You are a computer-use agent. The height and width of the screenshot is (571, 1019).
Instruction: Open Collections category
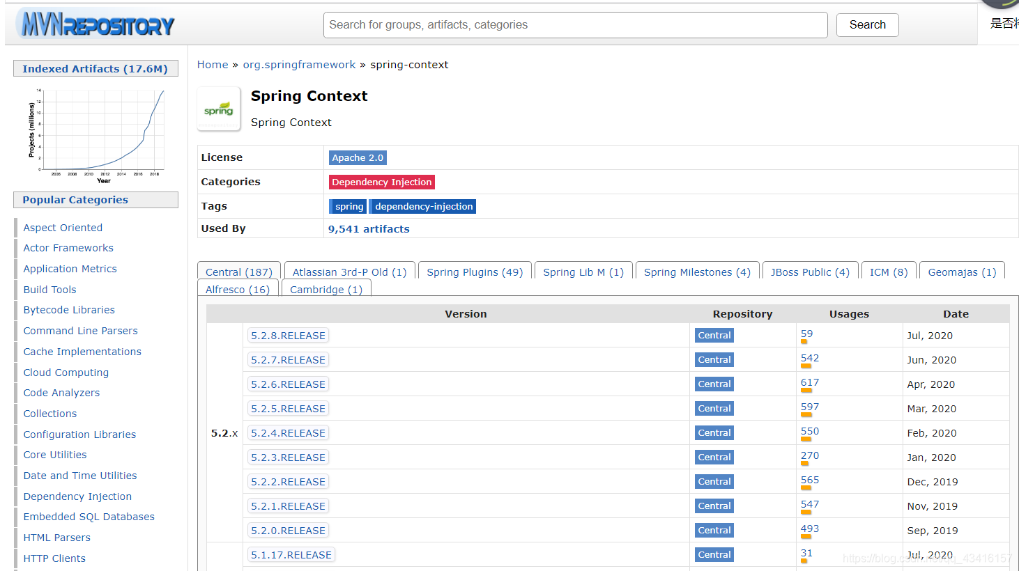[50, 414]
